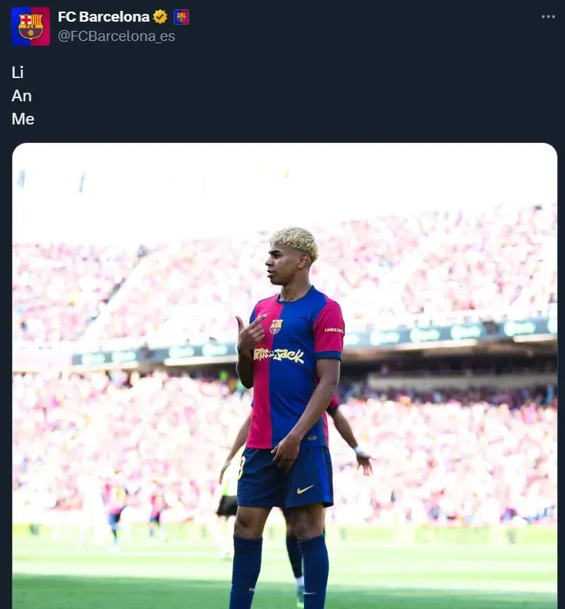The height and width of the screenshot is (609, 565).
Task: Click the tweet text line "Me"
Action: 23,119
